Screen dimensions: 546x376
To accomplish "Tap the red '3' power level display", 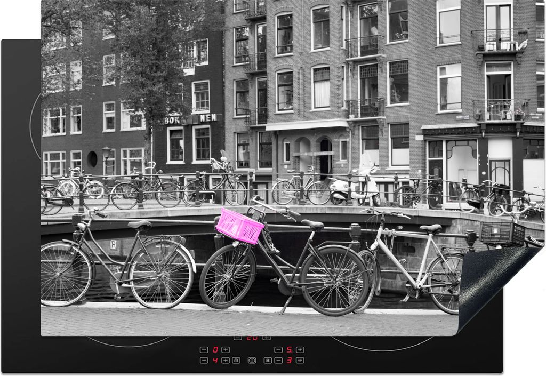I will (x=289, y=361).
